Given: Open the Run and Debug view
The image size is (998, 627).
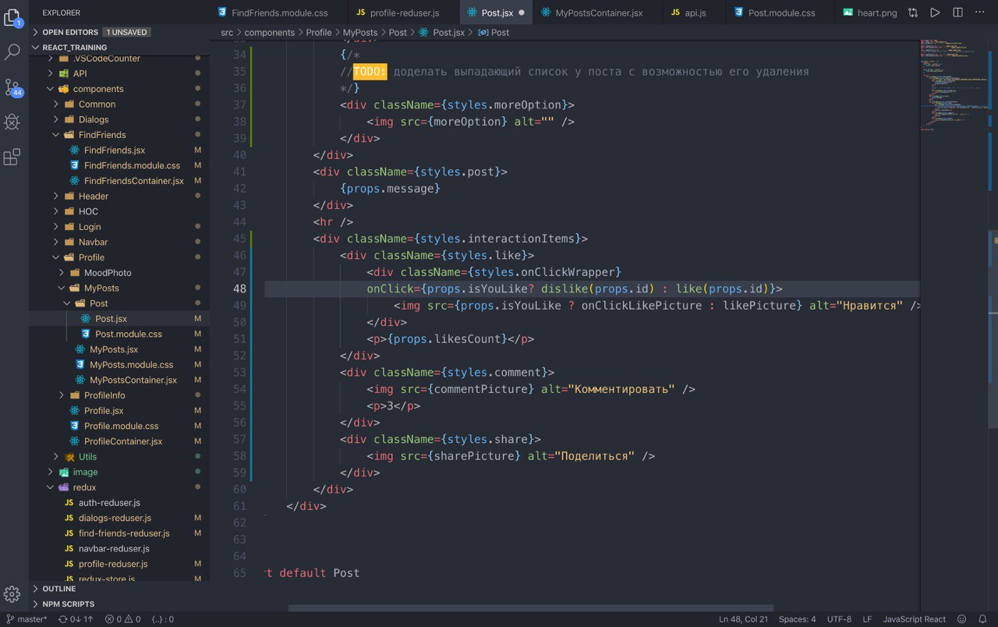Looking at the screenshot, I should click(x=12, y=122).
